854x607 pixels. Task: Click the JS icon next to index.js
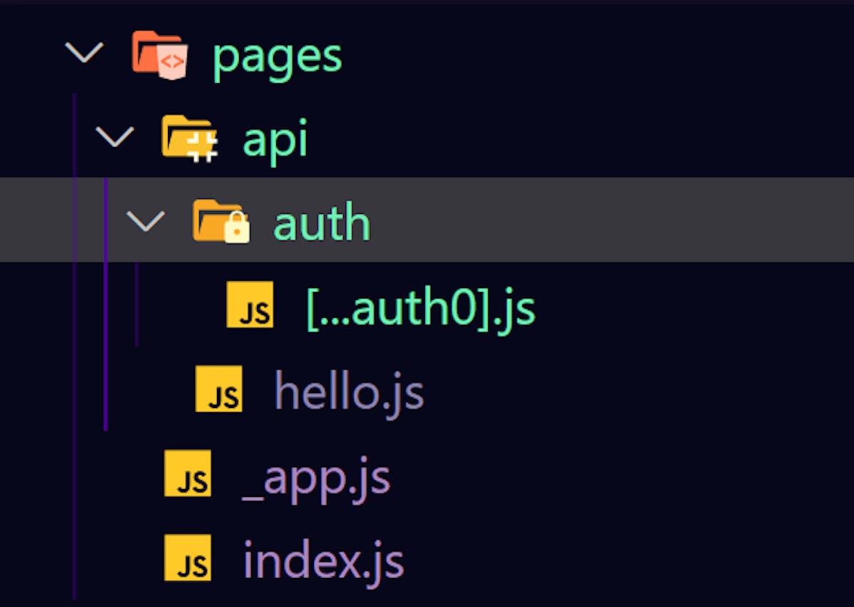click(x=187, y=558)
